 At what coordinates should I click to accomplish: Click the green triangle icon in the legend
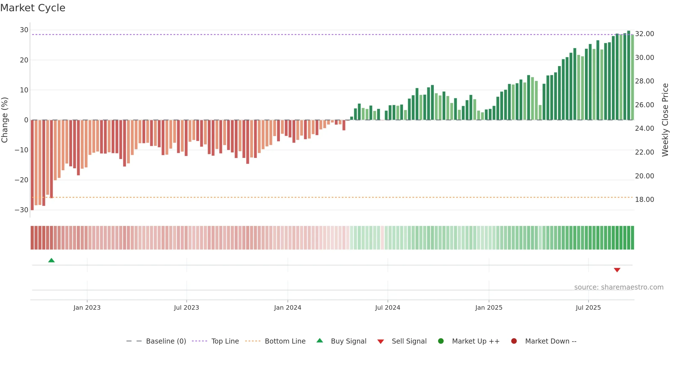coord(320,340)
